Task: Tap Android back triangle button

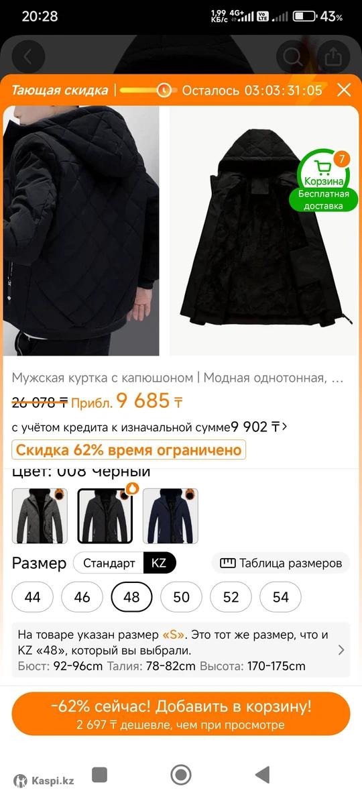Action: tap(262, 775)
